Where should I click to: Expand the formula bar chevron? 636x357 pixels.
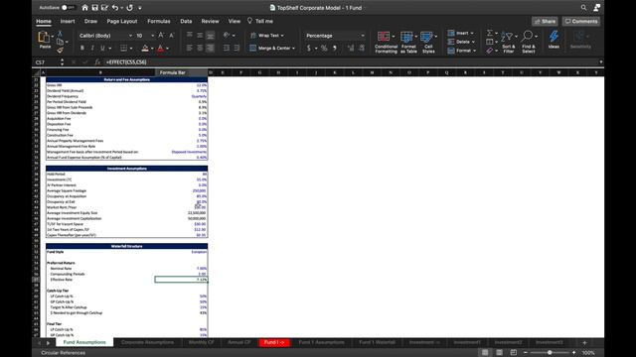point(600,61)
